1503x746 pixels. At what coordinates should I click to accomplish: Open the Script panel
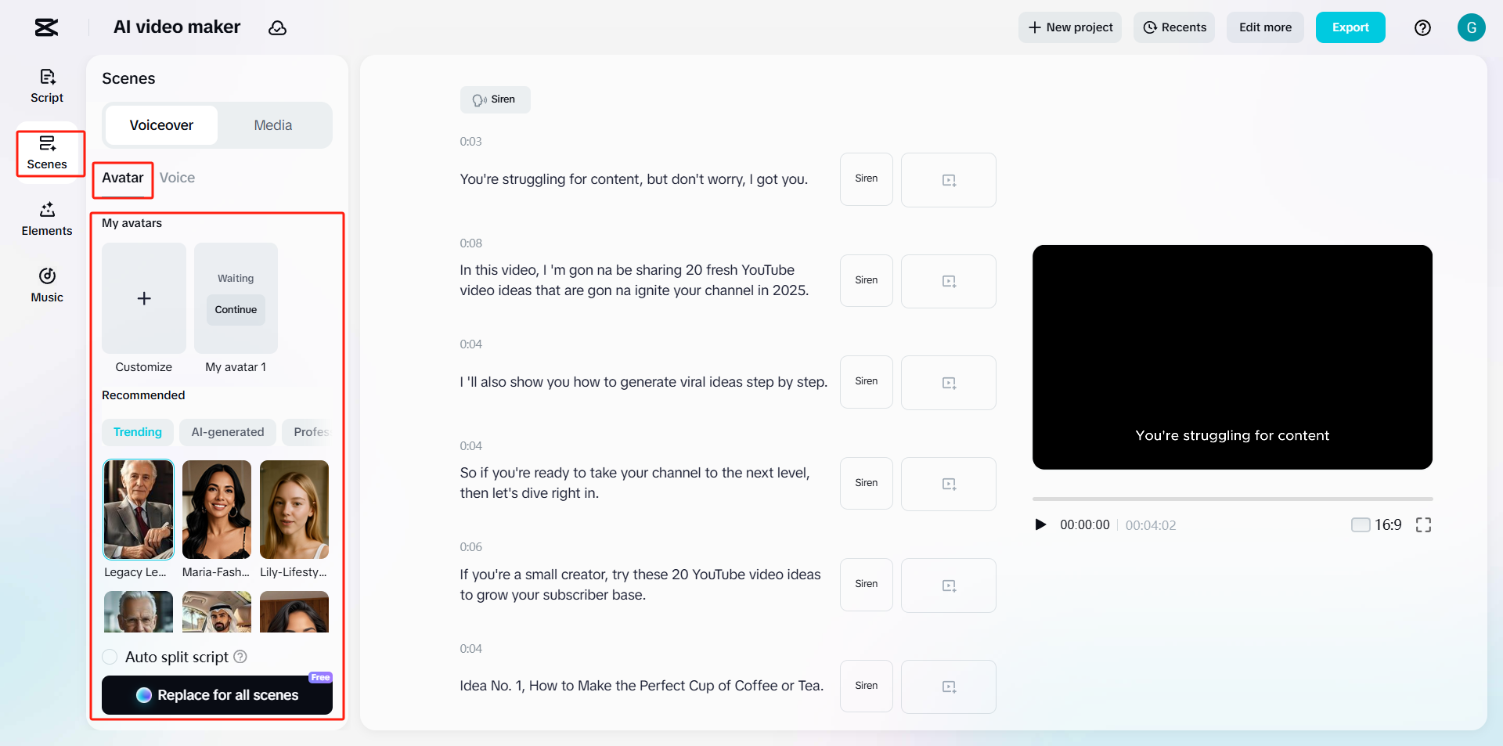tap(47, 86)
